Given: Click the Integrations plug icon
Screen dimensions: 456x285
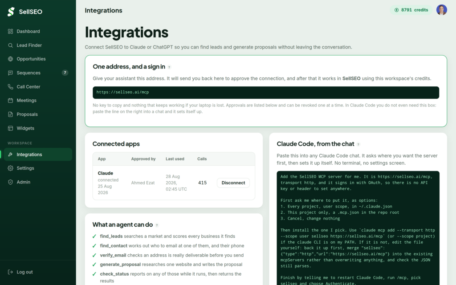Looking at the screenshot, I should click(x=11, y=155).
